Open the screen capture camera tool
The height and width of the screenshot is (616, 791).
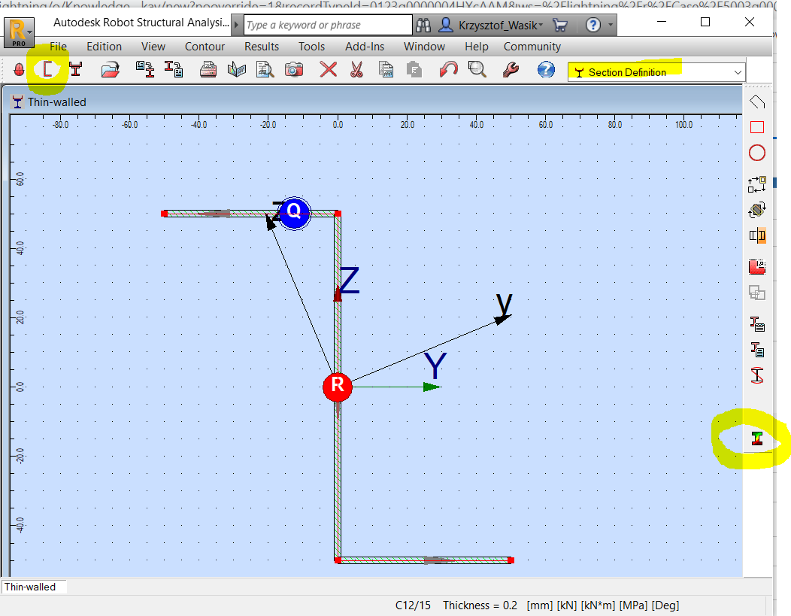[294, 69]
